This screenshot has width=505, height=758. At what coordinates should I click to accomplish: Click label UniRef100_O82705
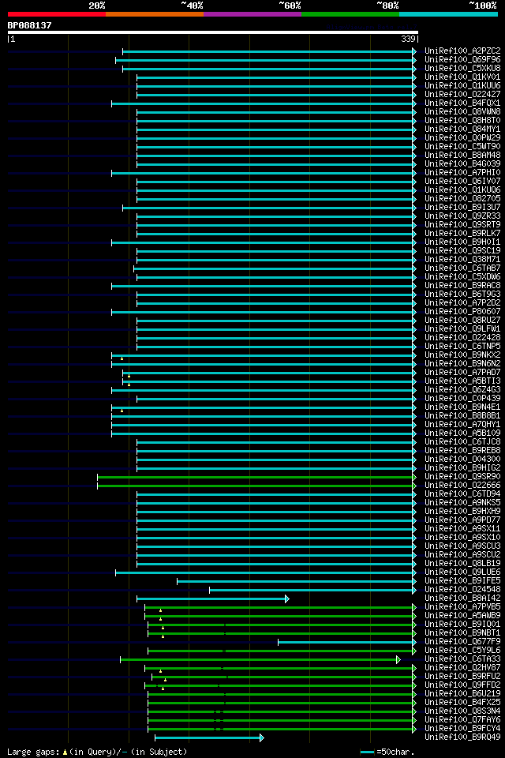(462, 199)
